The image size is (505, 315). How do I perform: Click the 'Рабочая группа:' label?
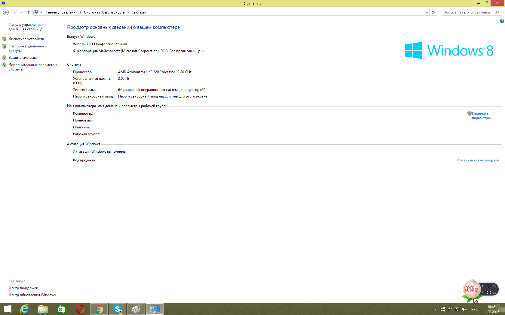(x=87, y=134)
